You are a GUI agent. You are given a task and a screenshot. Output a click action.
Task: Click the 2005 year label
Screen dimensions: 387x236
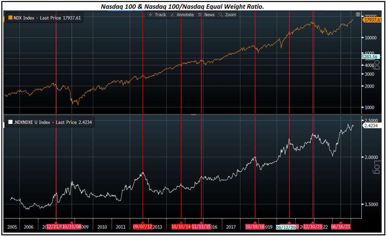tap(12, 227)
